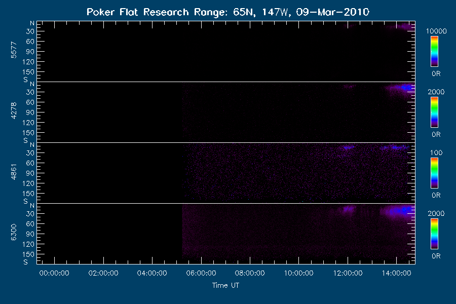Click the 90 tick label in the 5577 panel
This screenshot has height=304, width=456.
[x=30, y=52]
